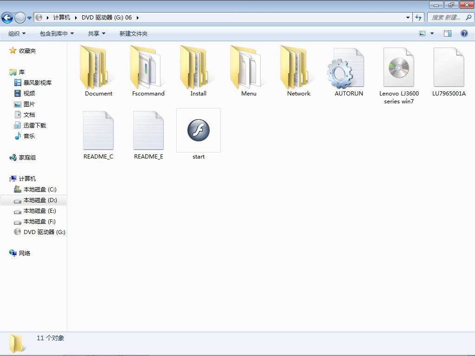This screenshot has height=356, width=475.
Task: Select the Menu folder
Action: click(249, 71)
